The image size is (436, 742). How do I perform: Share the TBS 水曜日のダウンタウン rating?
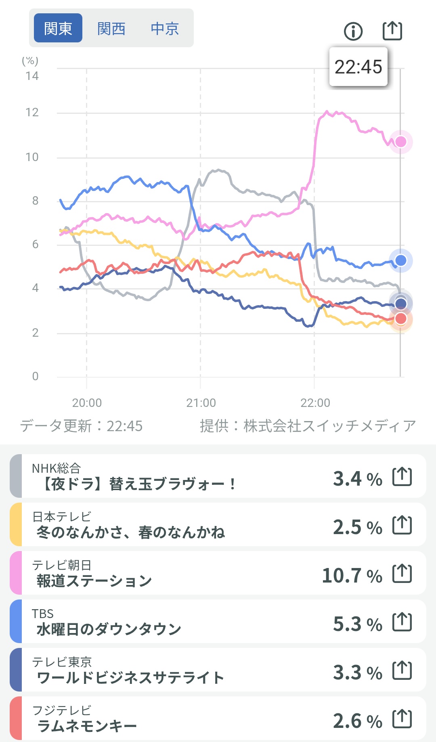tap(402, 622)
